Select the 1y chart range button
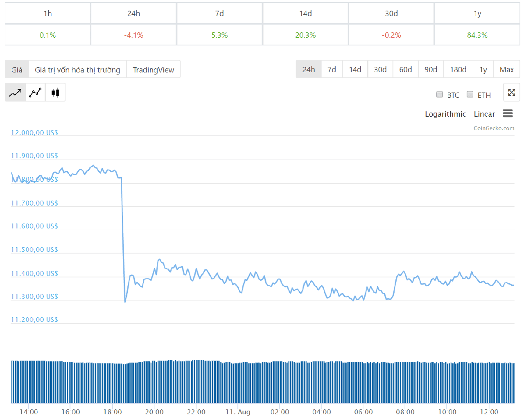Viewport: 524px width, 418px height. click(483, 69)
